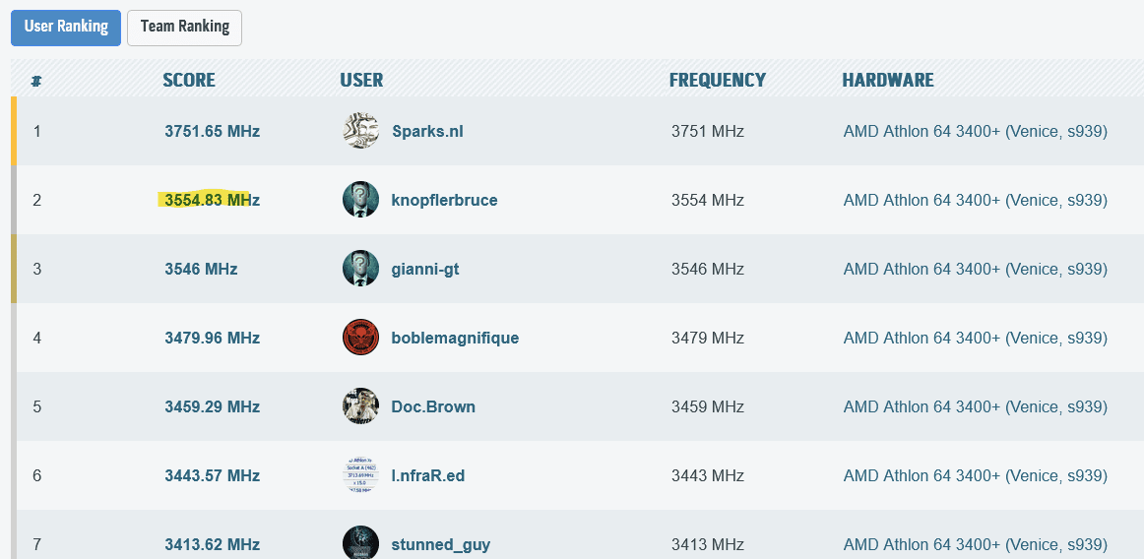
Task: Click gianni-gt profile avatar
Action: tap(360, 269)
